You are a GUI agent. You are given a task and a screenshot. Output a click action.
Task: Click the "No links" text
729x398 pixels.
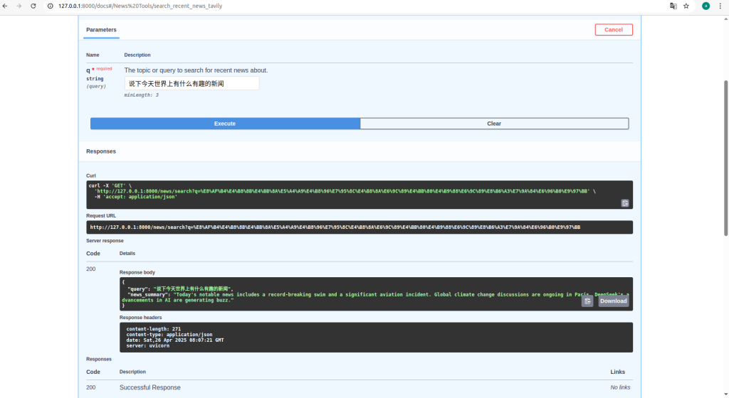pyautogui.click(x=620, y=387)
